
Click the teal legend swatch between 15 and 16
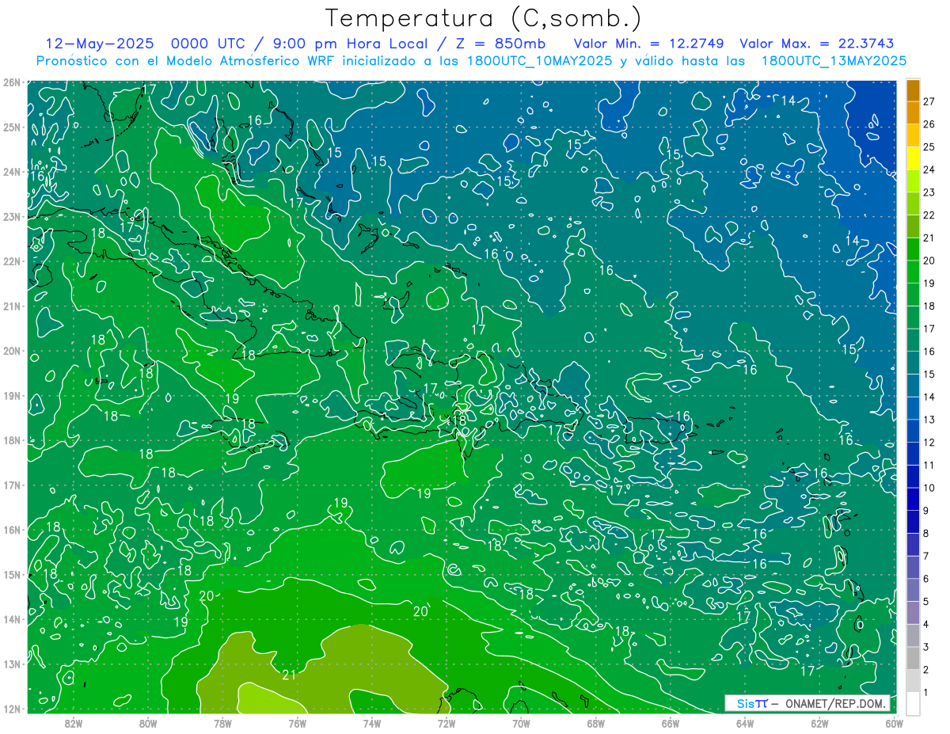click(913, 363)
